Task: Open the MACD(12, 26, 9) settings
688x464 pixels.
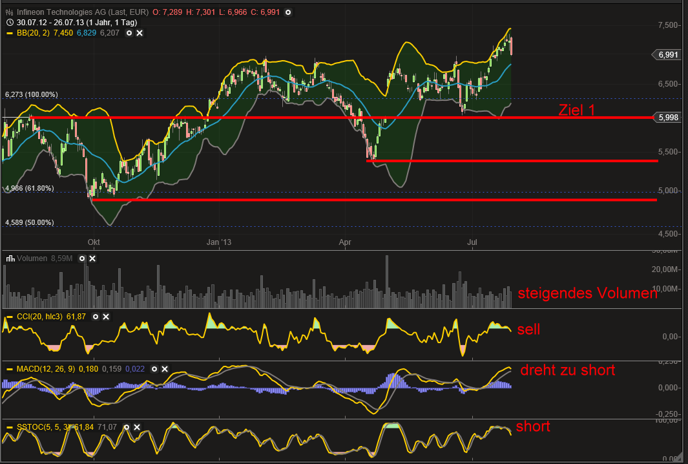Action: coord(154,369)
